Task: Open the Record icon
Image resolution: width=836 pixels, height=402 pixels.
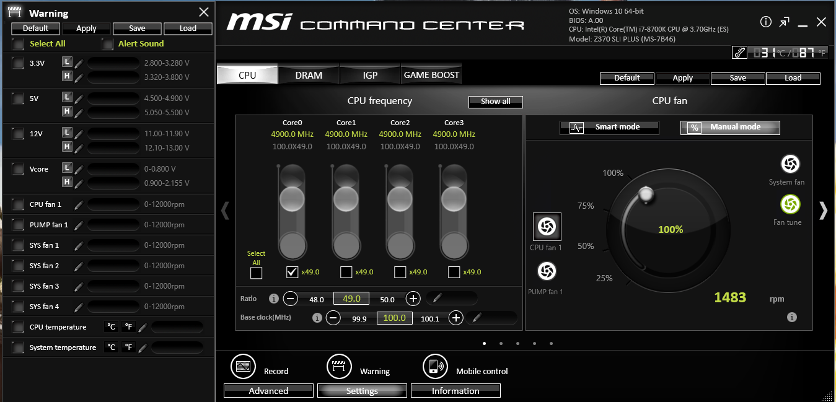Action: [x=243, y=366]
